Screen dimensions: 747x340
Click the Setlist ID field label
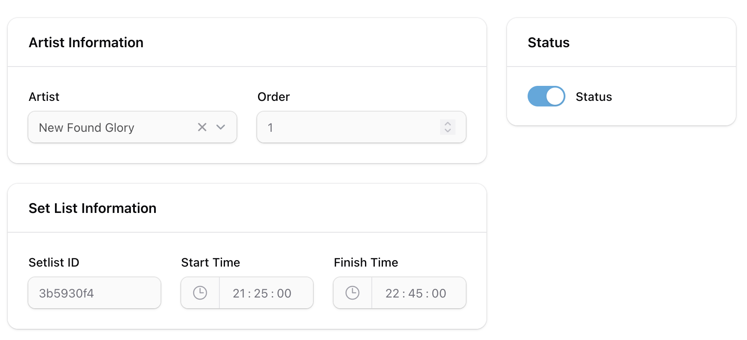click(54, 263)
